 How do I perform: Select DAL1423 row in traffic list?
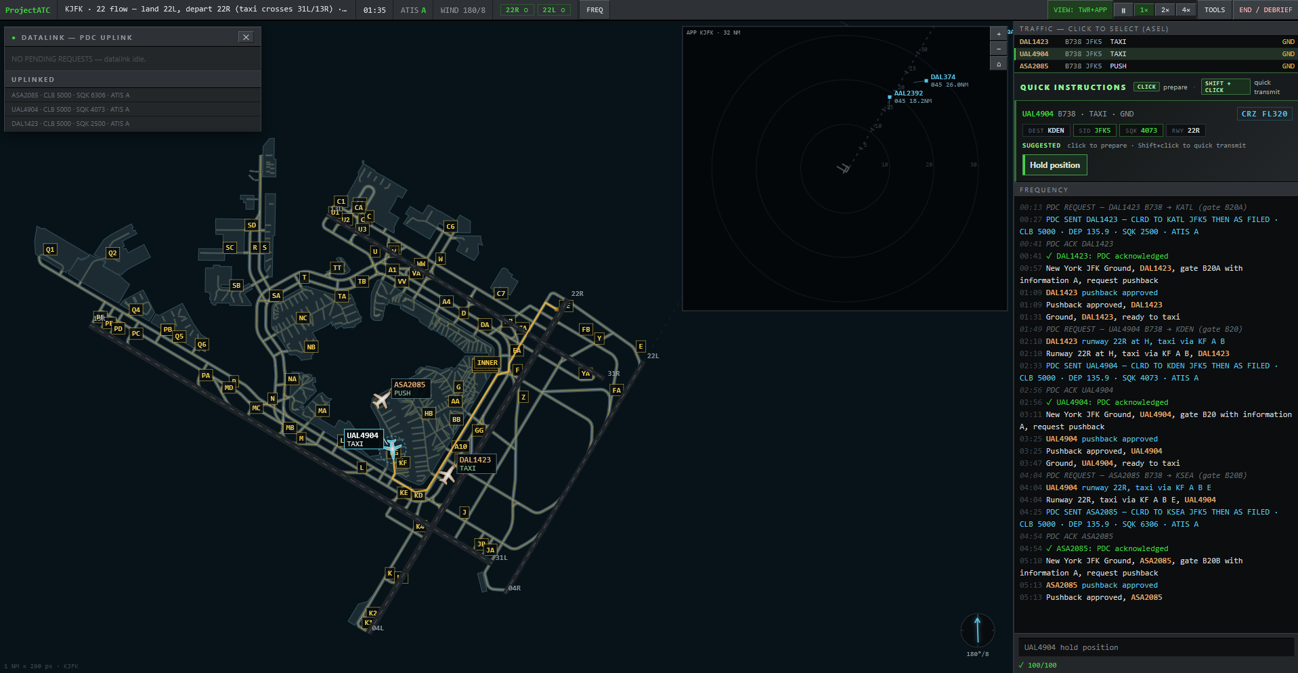[x=1156, y=42]
